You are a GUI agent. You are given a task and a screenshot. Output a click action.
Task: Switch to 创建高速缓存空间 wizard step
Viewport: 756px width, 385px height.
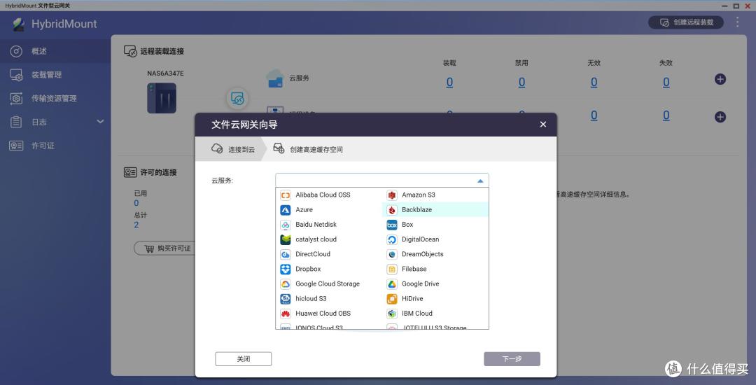click(x=308, y=149)
